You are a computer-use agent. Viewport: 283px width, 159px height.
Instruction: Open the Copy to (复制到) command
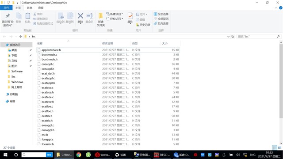70,18
